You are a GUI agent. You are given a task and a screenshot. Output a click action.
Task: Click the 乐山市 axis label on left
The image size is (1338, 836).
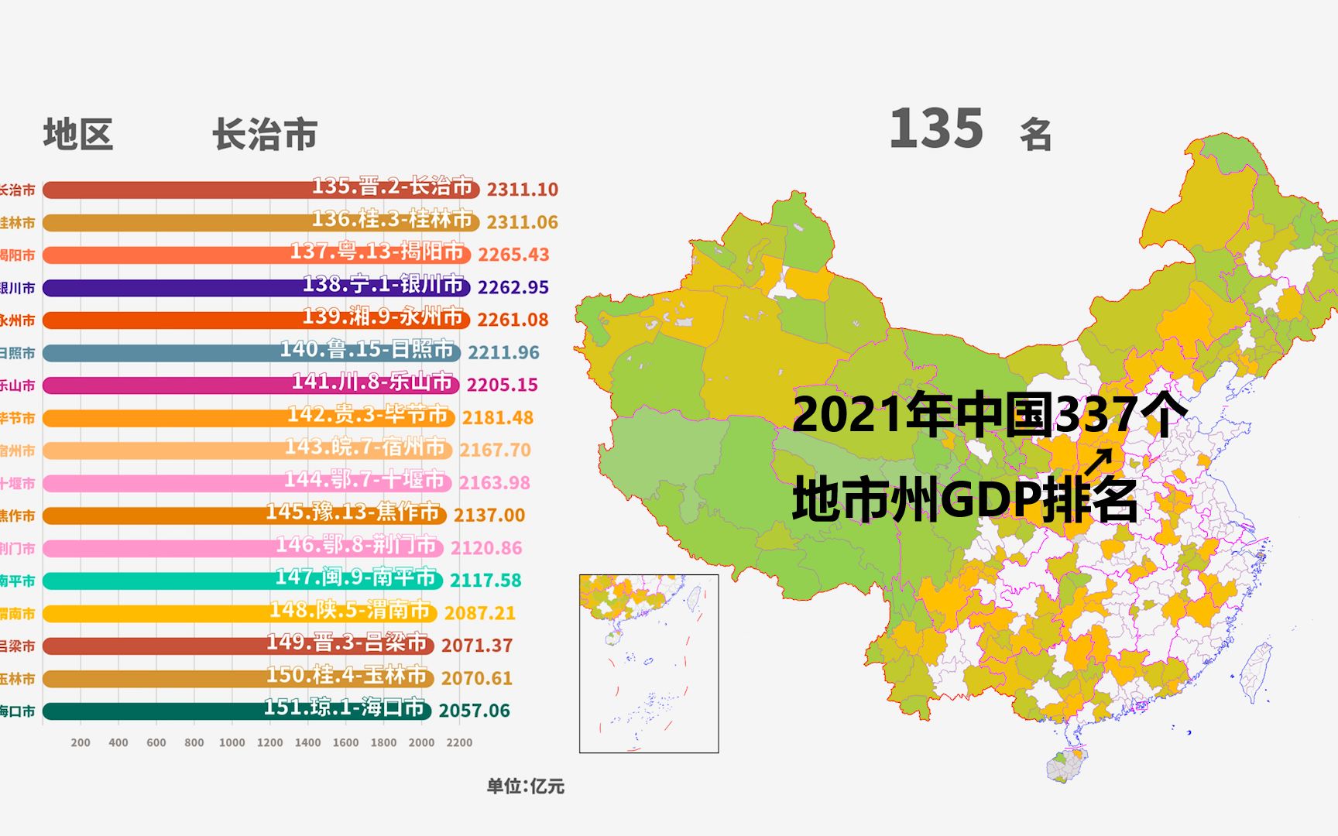[18, 385]
